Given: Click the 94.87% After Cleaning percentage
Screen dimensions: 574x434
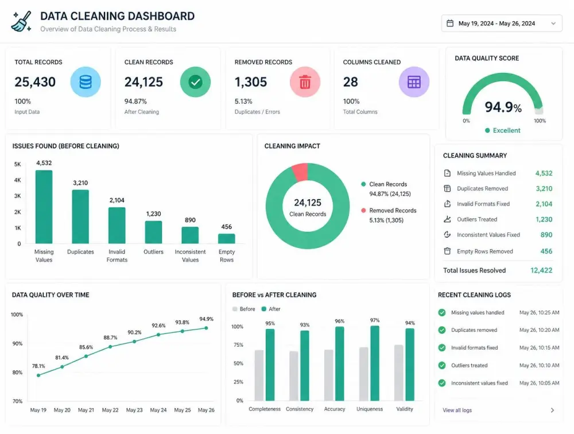Looking at the screenshot, I should (135, 102).
